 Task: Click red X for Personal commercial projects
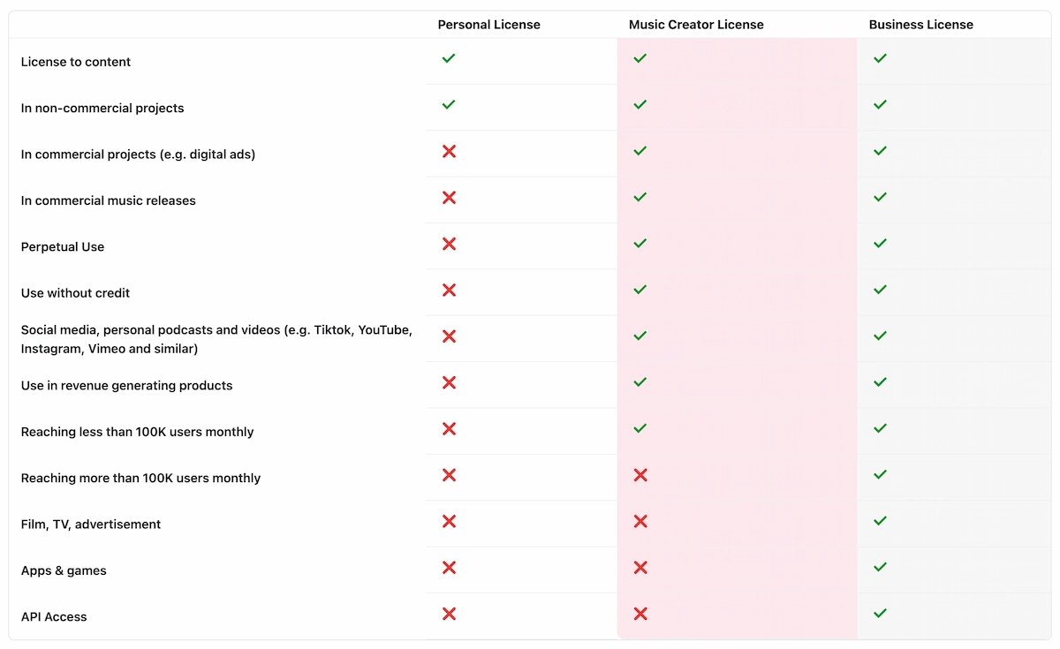click(x=449, y=151)
